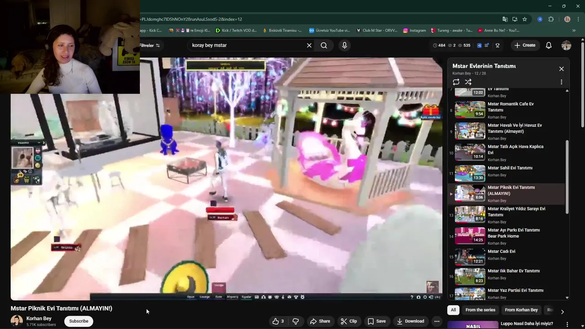Viewport: 585px width, 329px height.
Task: Open Club M Star bookmark
Action: pyautogui.click(x=377, y=31)
